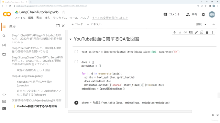Open the search and replace sidebar icon
The height and width of the screenshot is (123, 220).
coord(4,36)
